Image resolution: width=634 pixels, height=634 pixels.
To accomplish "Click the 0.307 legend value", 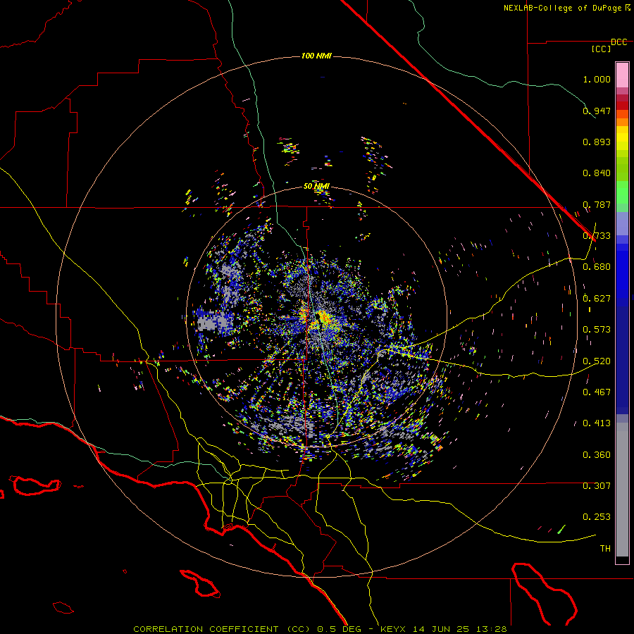I will (597, 486).
